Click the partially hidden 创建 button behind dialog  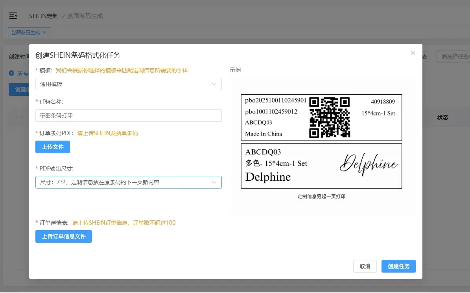pos(19,90)
